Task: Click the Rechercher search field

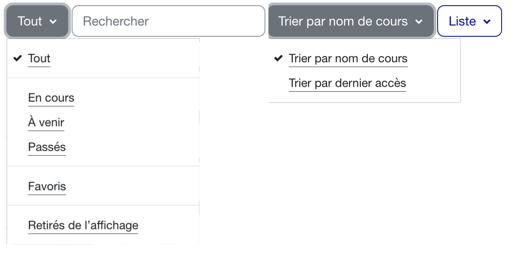Action: [x=168, y=21]
